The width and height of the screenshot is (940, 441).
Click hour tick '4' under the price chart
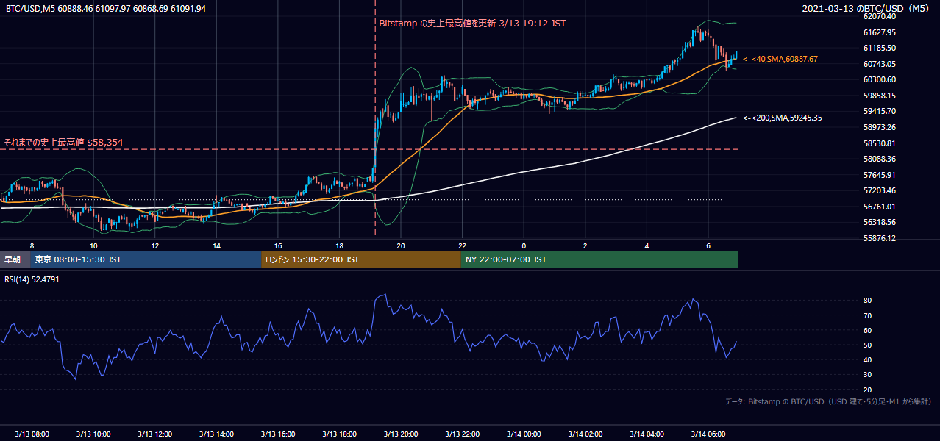coord(647,245)
